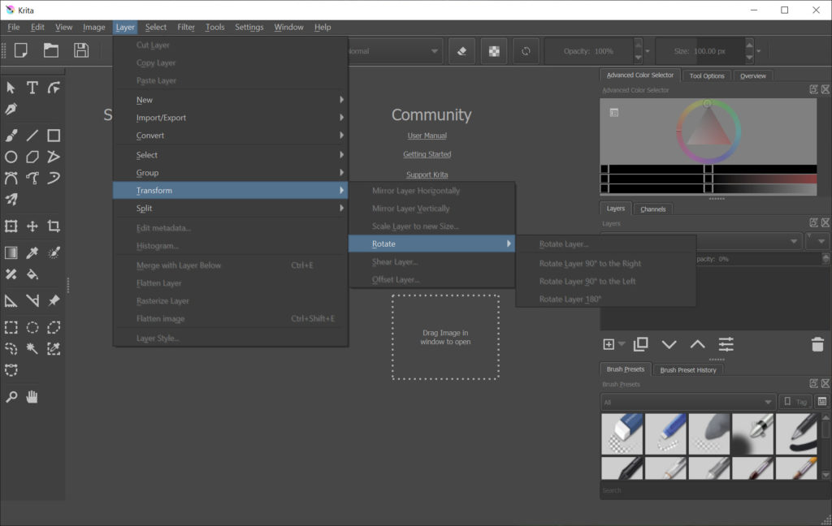Select the Gradient tool
This screenshot has height=526, width=832.
(x=11, y=253)
